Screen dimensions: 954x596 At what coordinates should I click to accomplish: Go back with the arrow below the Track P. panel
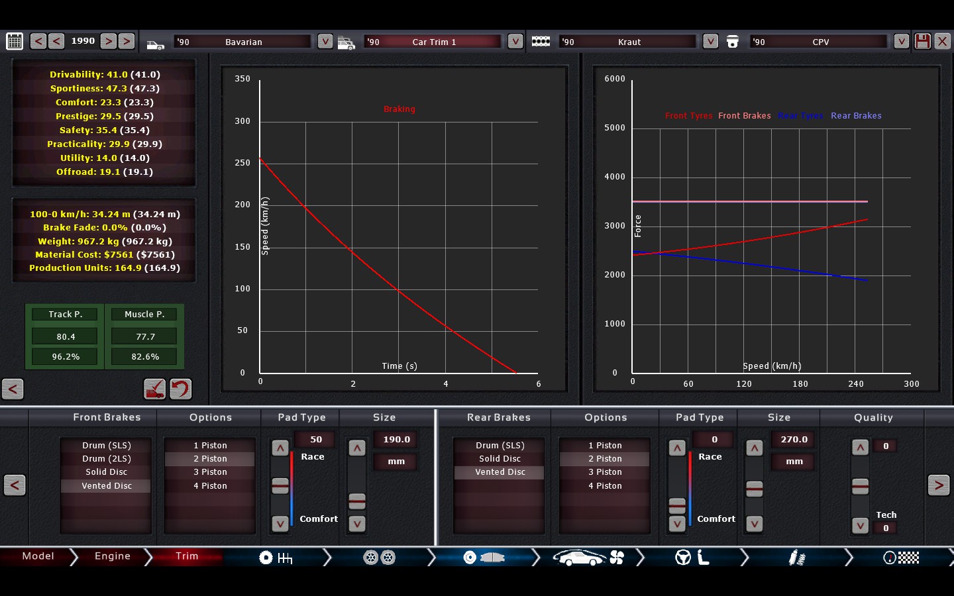tap(13, 389)
